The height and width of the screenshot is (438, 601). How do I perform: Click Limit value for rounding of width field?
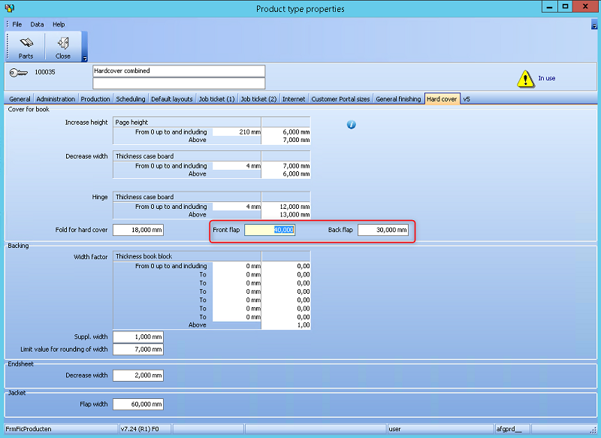point(138,349)
